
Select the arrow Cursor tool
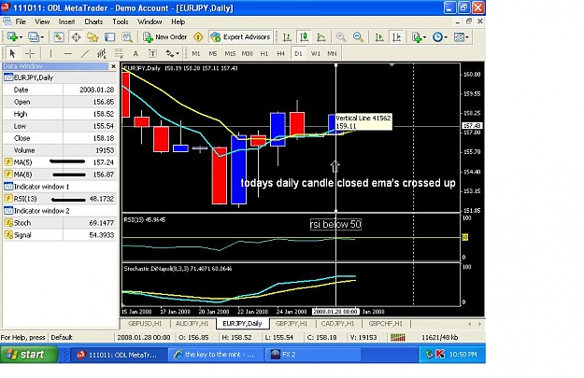coord(12,53)
